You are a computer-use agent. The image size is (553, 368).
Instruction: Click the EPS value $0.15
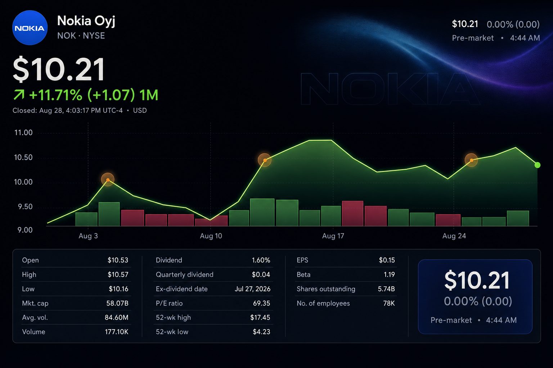pyautogui.click(x=387, y=260)
